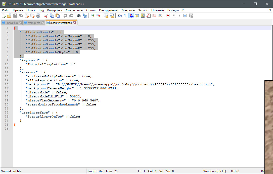Open the Replace dialog icon
The image size is (273, 174).
(x=85, y=16)
